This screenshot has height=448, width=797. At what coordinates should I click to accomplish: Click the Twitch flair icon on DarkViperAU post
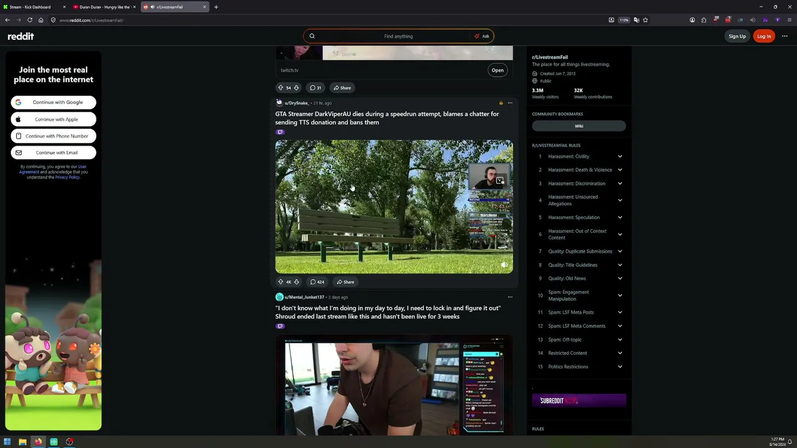[280, 132]
